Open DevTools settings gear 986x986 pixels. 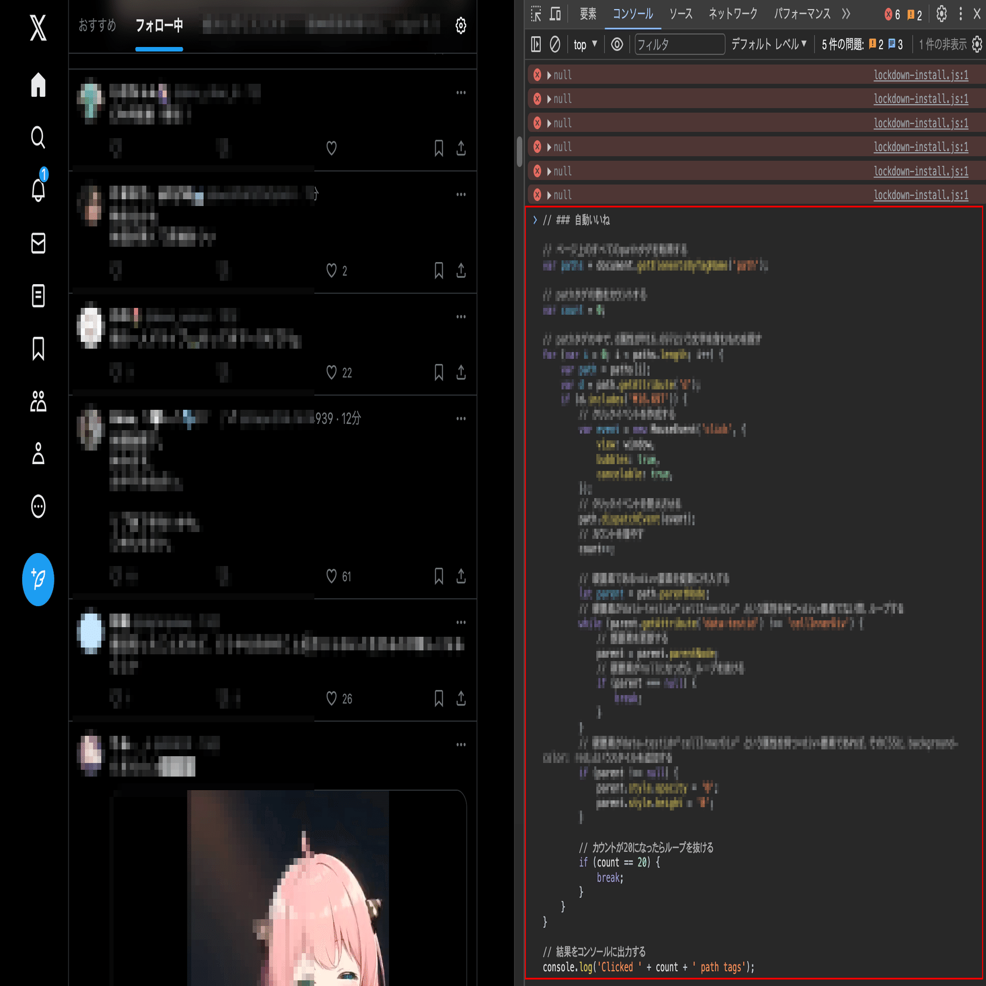[x=941, y=14]
